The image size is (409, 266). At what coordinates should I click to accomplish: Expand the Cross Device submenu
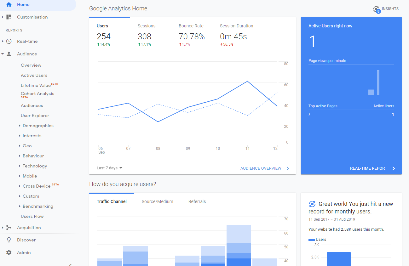click(x=20, y=186)
